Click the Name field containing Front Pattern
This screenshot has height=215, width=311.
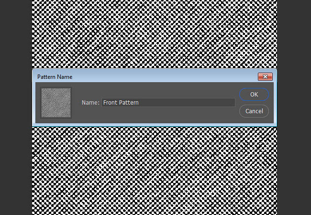coord(168,103)
